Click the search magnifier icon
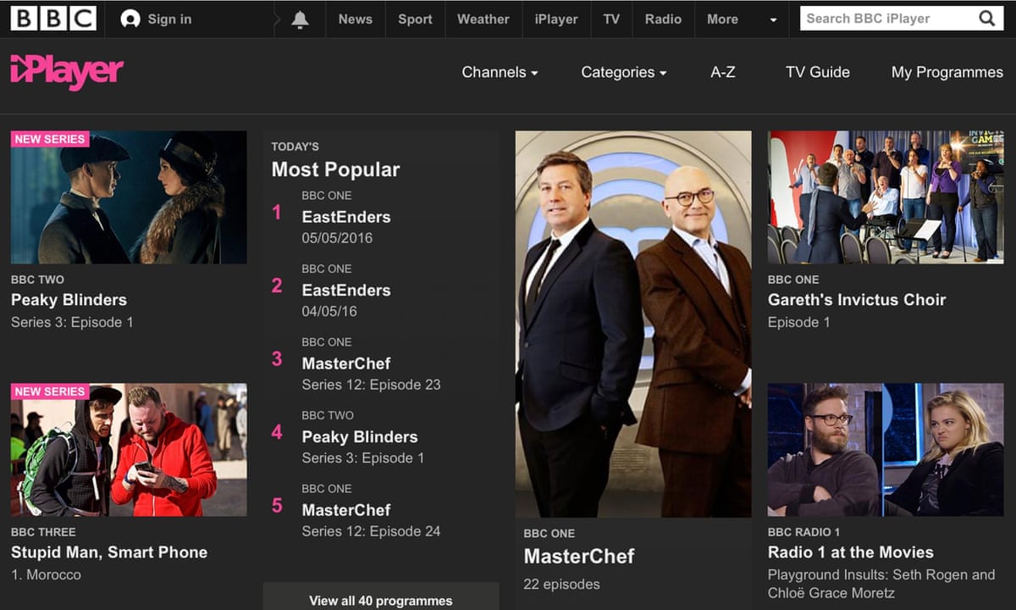 coord(987,19)
